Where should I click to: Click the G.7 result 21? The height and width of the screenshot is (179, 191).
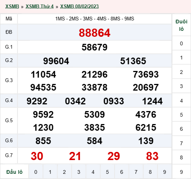(75, 156)
